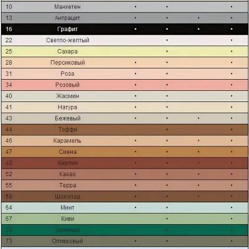Select the Карамель color label
The image size is (249, 249).
tap(67, 141)
